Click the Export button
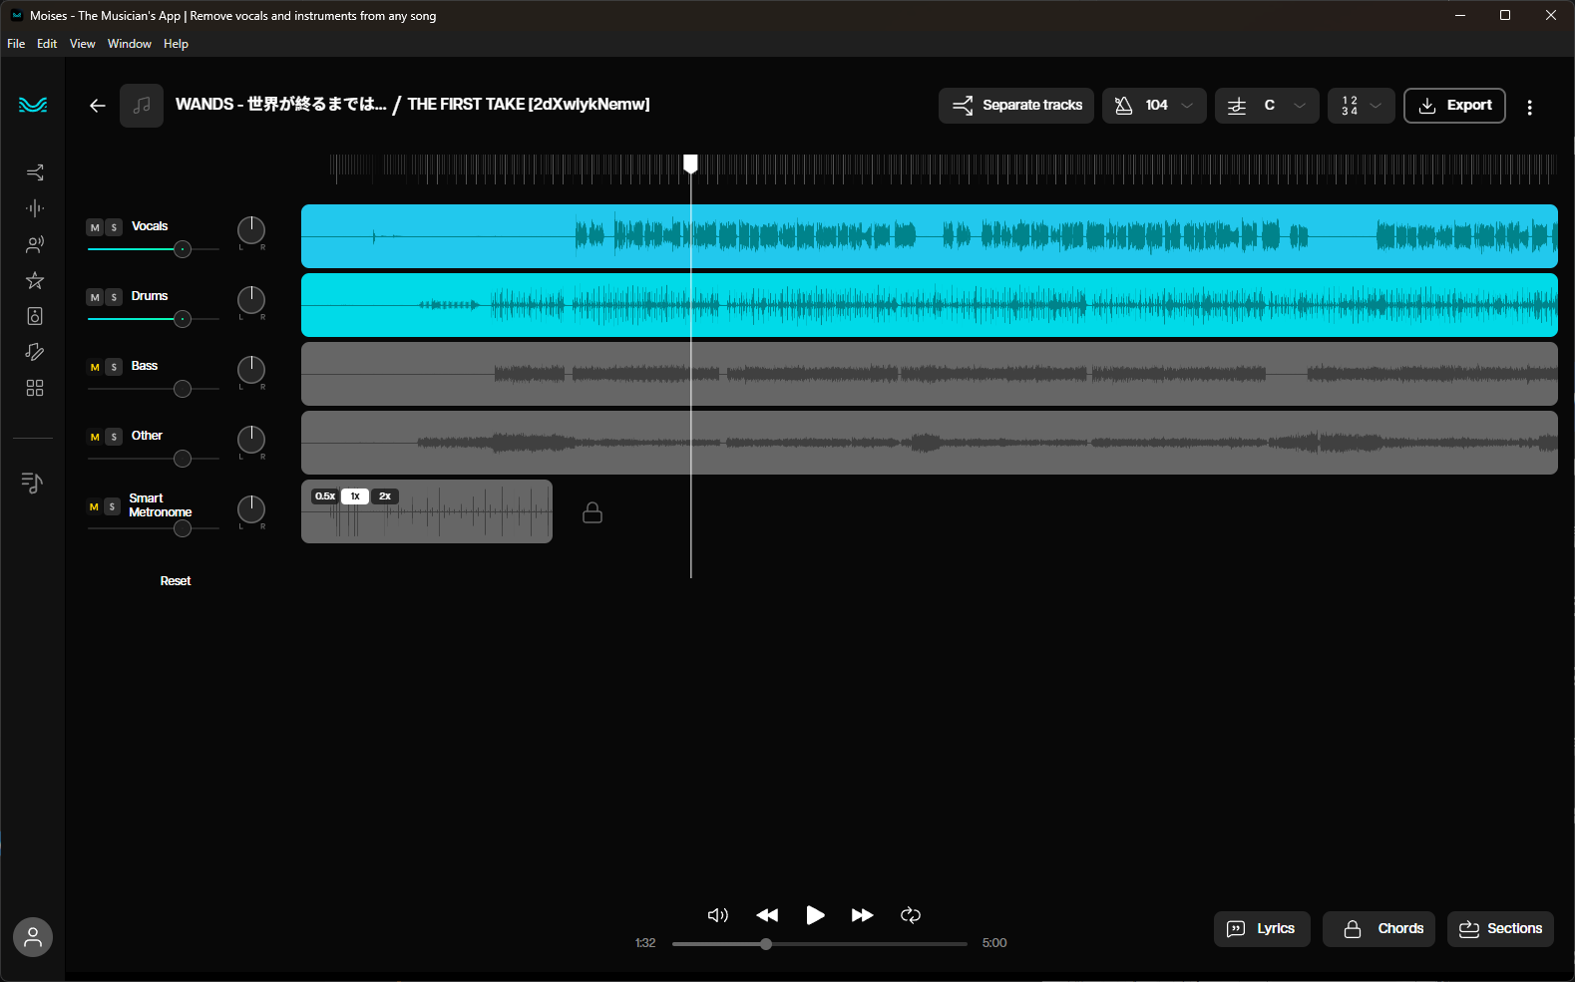 pos(1453,106)
